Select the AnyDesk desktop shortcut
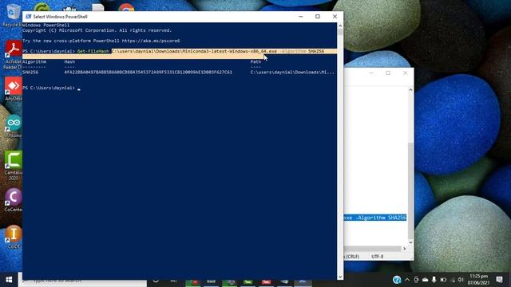This screenshot has width=511, height=287. pos(13,88)
